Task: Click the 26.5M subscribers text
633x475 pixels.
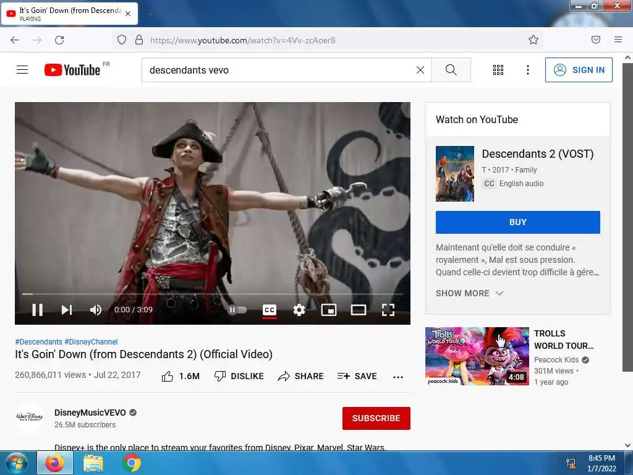Action: pyautogui.click(x=85, y=424)
